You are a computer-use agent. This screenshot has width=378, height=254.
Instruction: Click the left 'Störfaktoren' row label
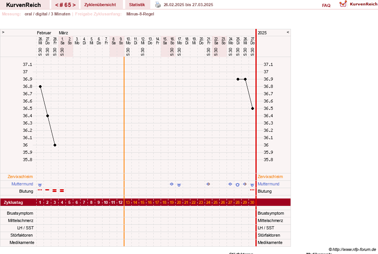point(22,235)
